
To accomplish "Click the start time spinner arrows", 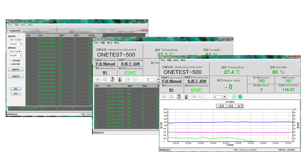I will coord(21,44).
